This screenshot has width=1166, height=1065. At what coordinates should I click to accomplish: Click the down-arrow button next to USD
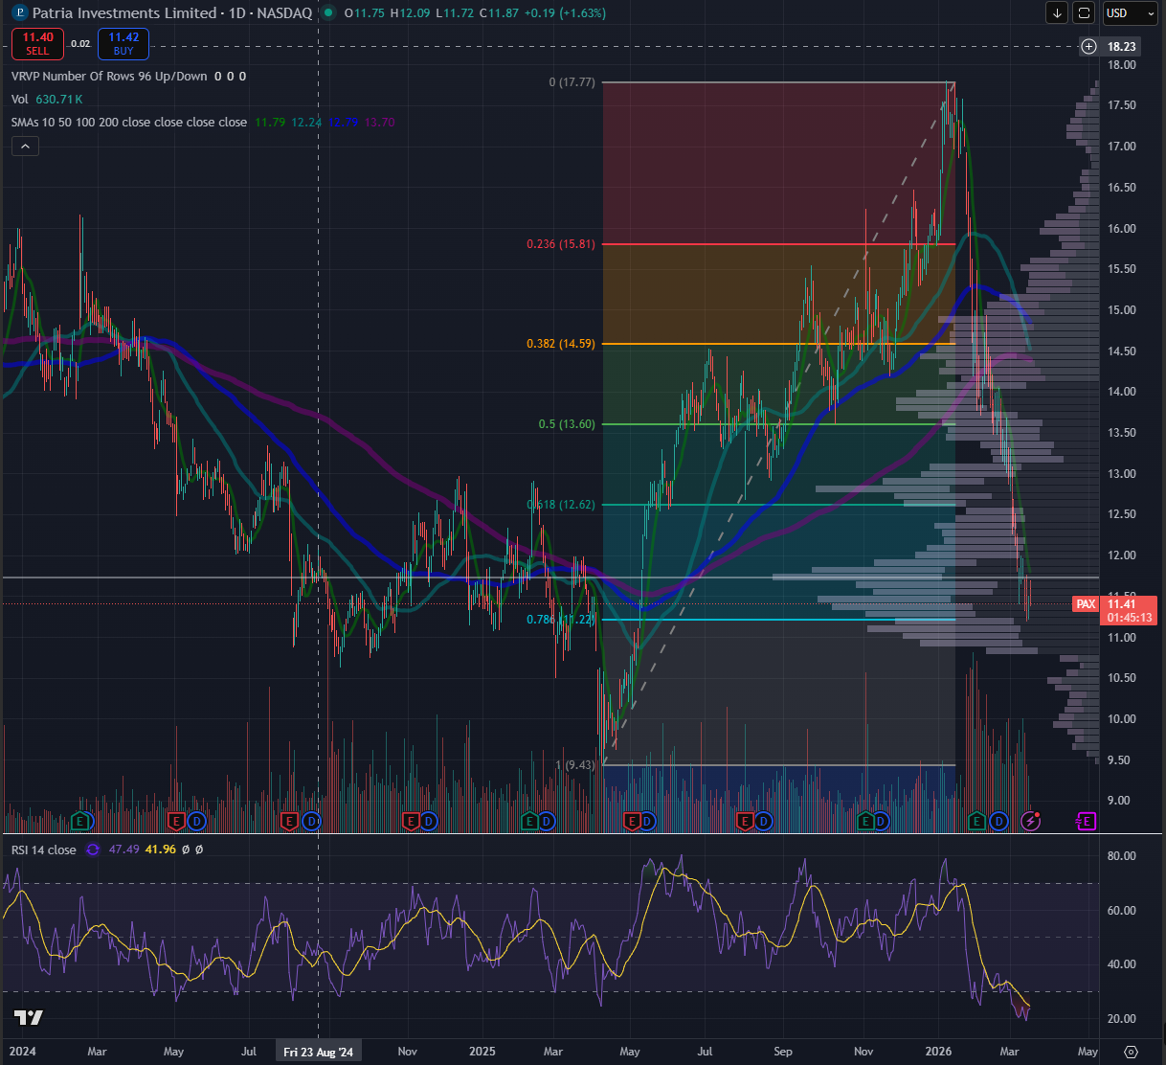click(1057, 13)
